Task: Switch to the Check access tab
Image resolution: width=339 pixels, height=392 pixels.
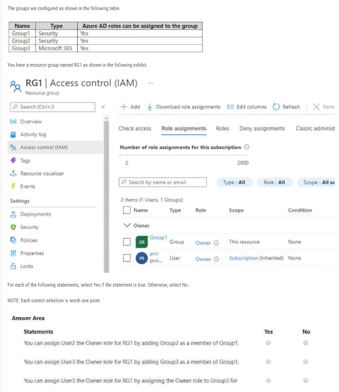Action: pos(135,128)
